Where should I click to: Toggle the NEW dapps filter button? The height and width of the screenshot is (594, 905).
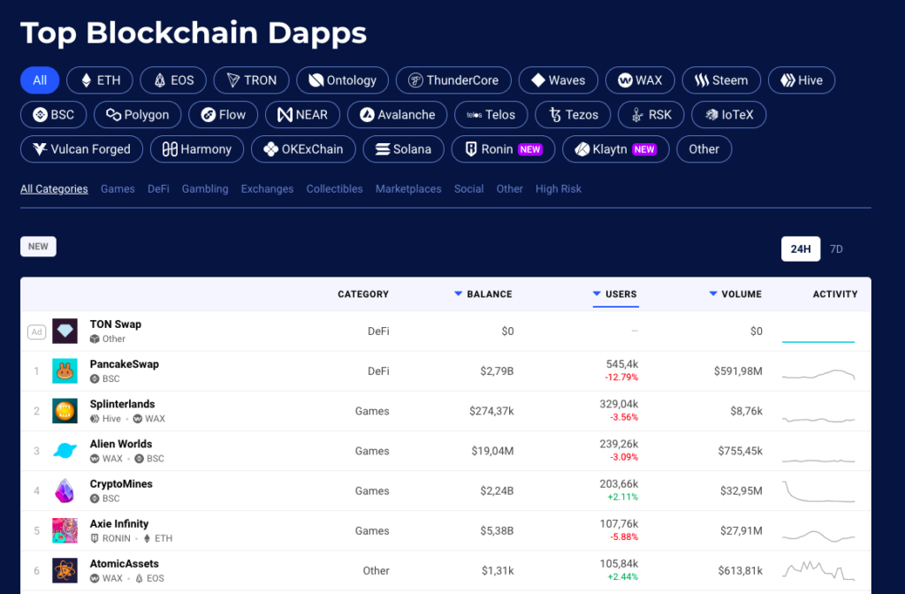click(x=38, y=247)
